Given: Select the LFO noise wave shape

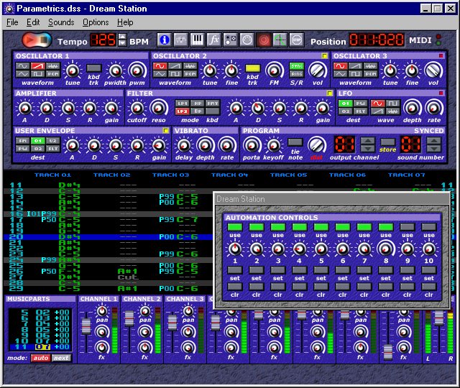Looking at the screenshot, I should click(x=393, y=111).
